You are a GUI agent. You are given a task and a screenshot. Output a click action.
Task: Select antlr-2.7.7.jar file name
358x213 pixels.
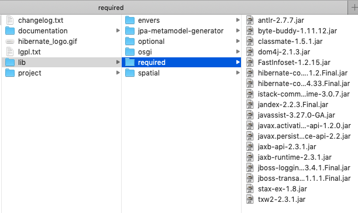click(281, 20)
